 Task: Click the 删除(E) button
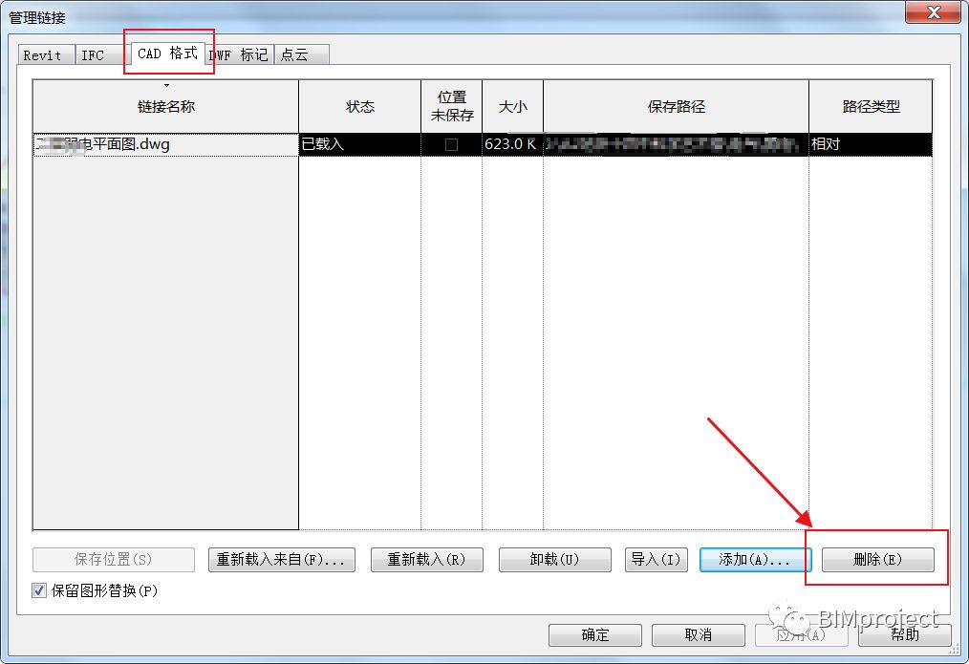(x=877, y=560)
